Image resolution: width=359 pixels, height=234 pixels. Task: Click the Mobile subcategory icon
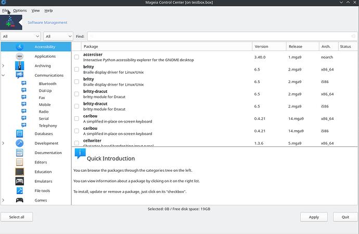coord(24,104)
